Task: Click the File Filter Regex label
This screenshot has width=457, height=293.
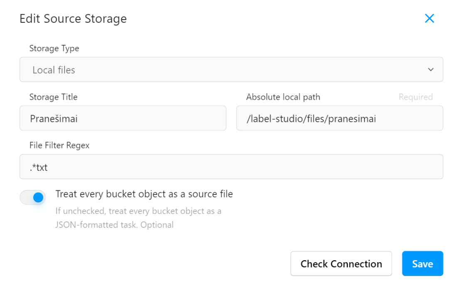Action: click(x=59, y=145)
